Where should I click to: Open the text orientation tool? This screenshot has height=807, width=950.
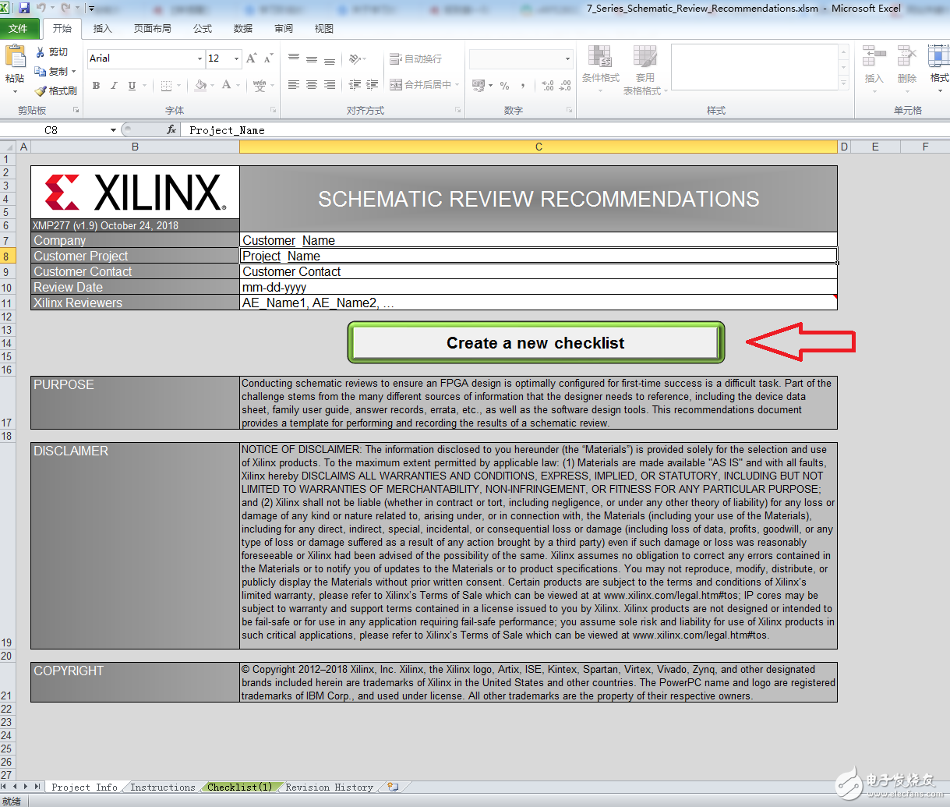[x=355, y=58]
